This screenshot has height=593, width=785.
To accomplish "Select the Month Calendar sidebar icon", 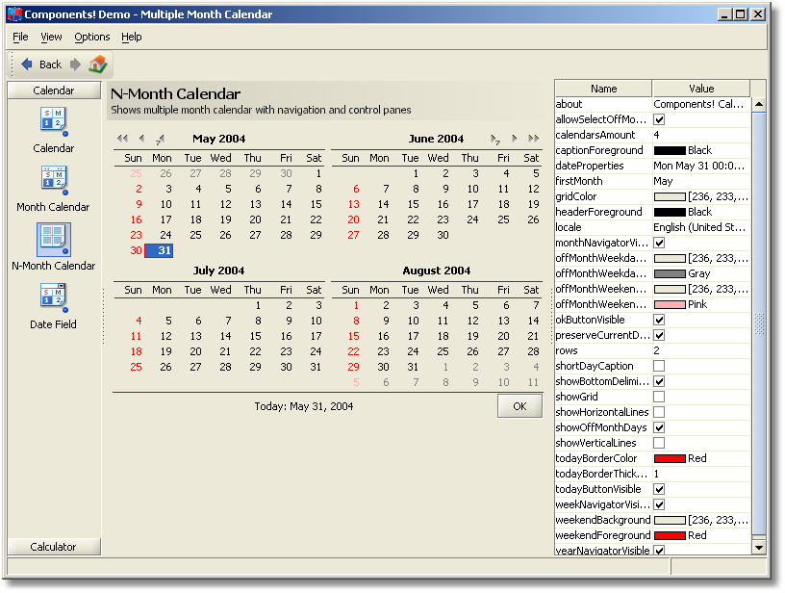I will click(x=54, y=179).
